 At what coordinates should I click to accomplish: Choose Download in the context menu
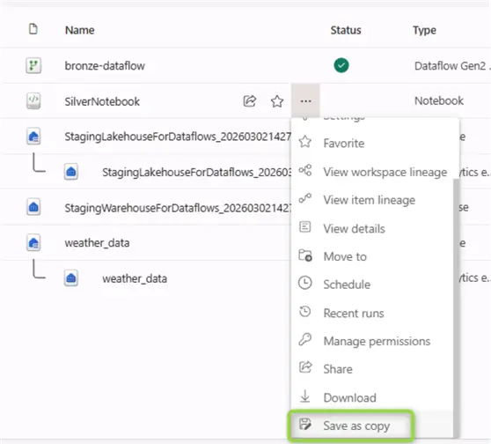[x=372, y=397]
